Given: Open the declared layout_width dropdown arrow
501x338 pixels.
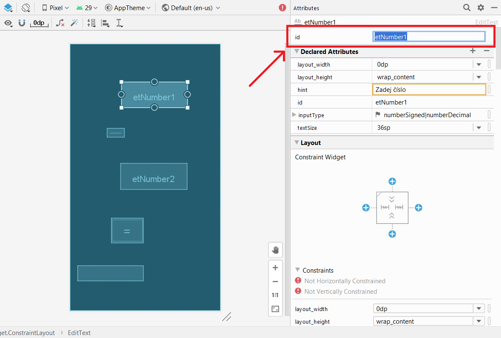Looking at the screenshot, I should [479, 64].
